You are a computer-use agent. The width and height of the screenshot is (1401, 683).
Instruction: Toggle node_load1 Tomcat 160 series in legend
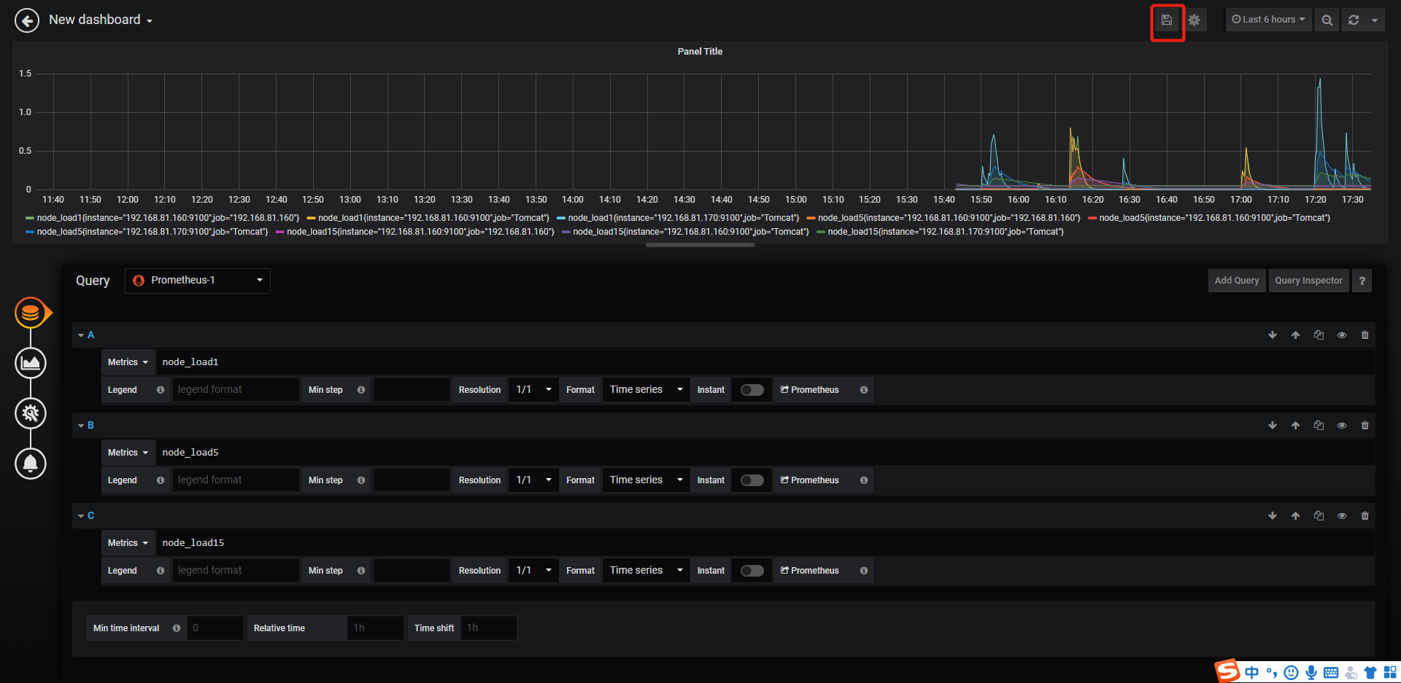(x=433, y=218)
